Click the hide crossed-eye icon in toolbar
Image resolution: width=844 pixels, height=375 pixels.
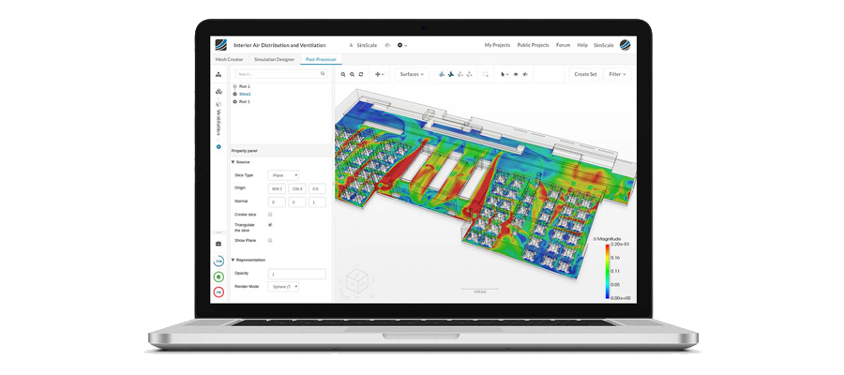tap(525, 74)
